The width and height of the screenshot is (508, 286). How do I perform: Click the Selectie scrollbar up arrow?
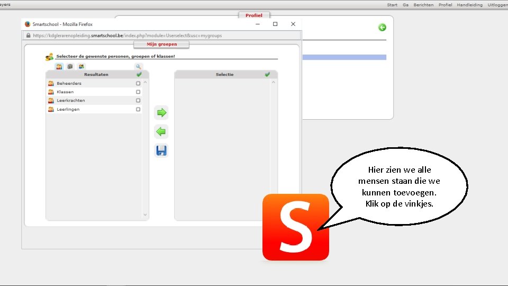[x=274, y=83]
